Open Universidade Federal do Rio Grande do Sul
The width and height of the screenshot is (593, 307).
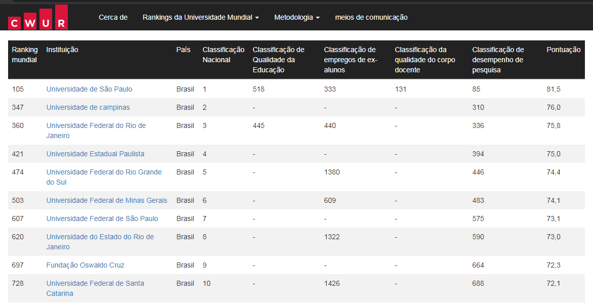point(104,172)
